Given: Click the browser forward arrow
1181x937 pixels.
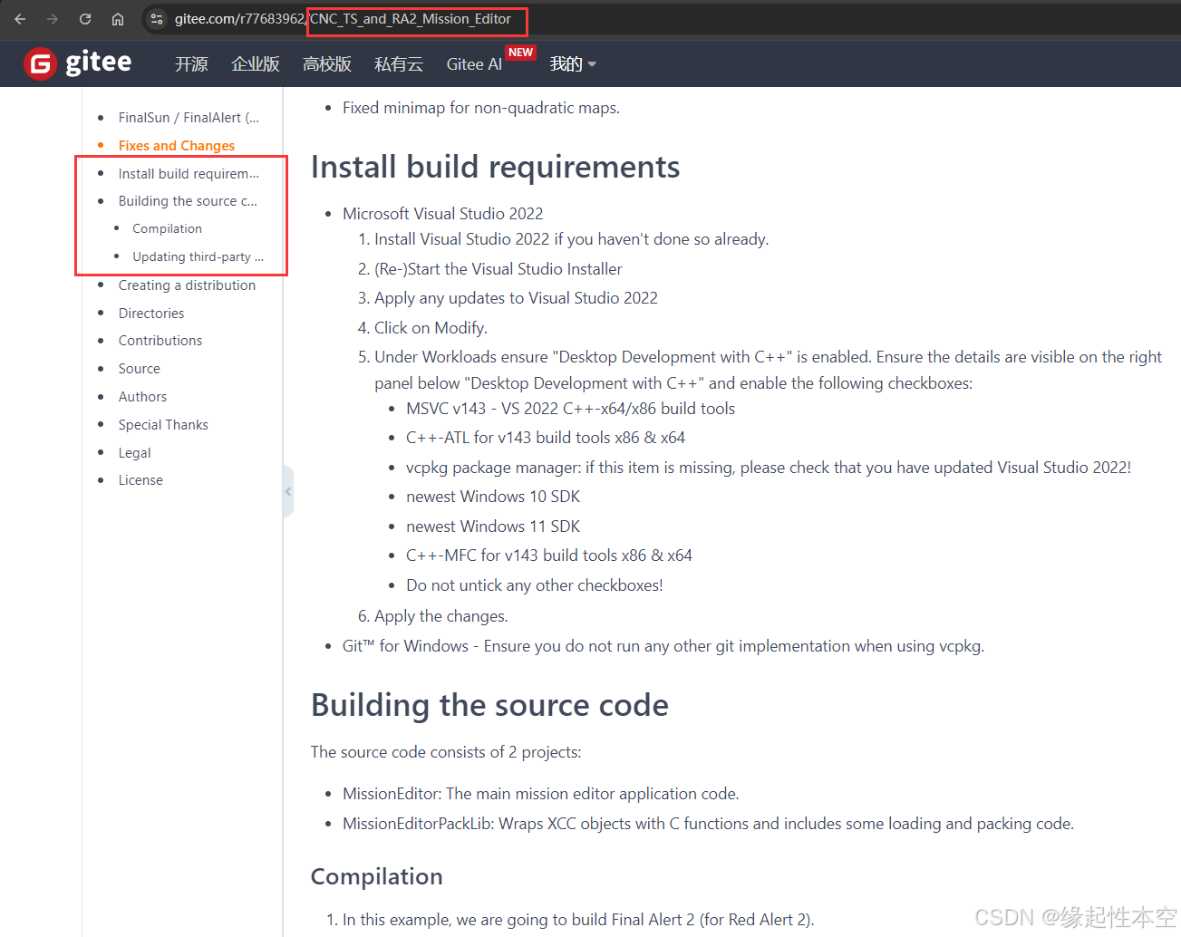Looking at the screenshot, I should click(53, 19).
